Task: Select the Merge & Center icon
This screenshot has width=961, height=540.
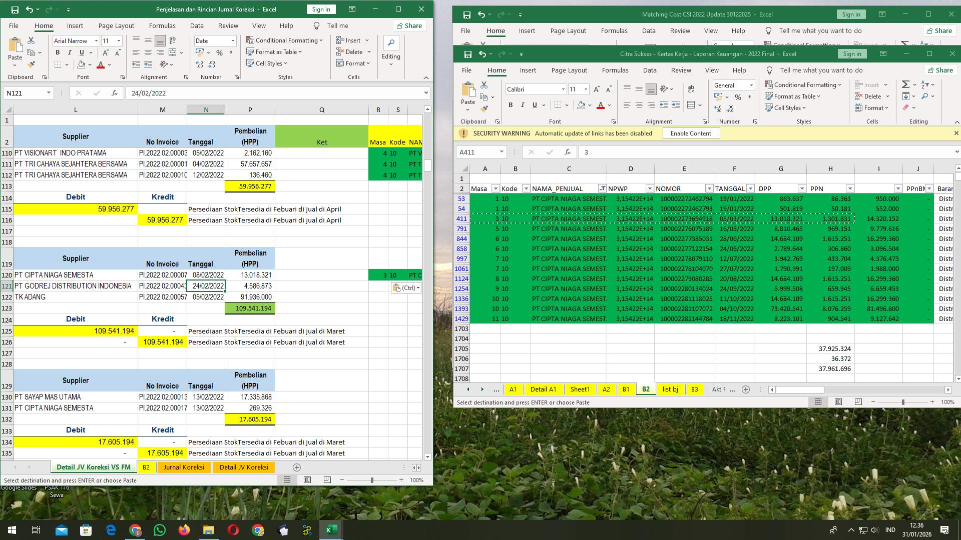Action: (173, 52)
